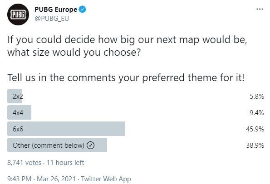This screenshot has height=184, width=270.
Task: Click the 38.9% result percentage
Action: (x=255, y=145)
